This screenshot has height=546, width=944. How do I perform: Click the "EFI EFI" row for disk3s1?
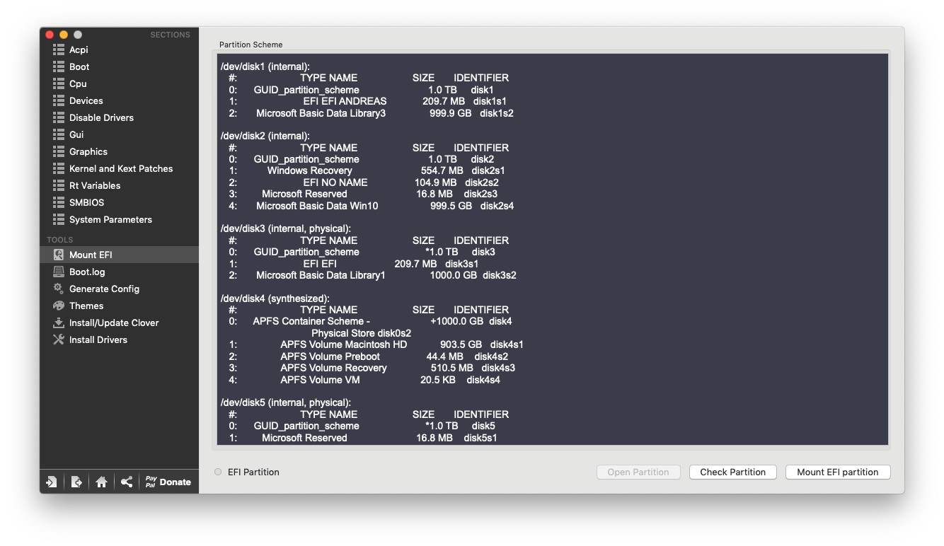(353, 264)
